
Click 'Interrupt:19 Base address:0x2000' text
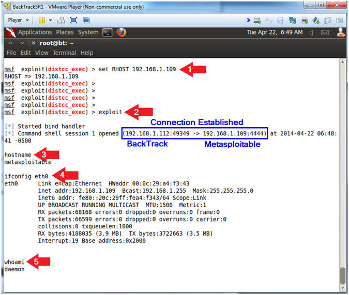pyautogui.click(x=92, y=241)
